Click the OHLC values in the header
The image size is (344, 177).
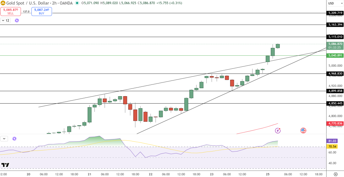[131, 3]
